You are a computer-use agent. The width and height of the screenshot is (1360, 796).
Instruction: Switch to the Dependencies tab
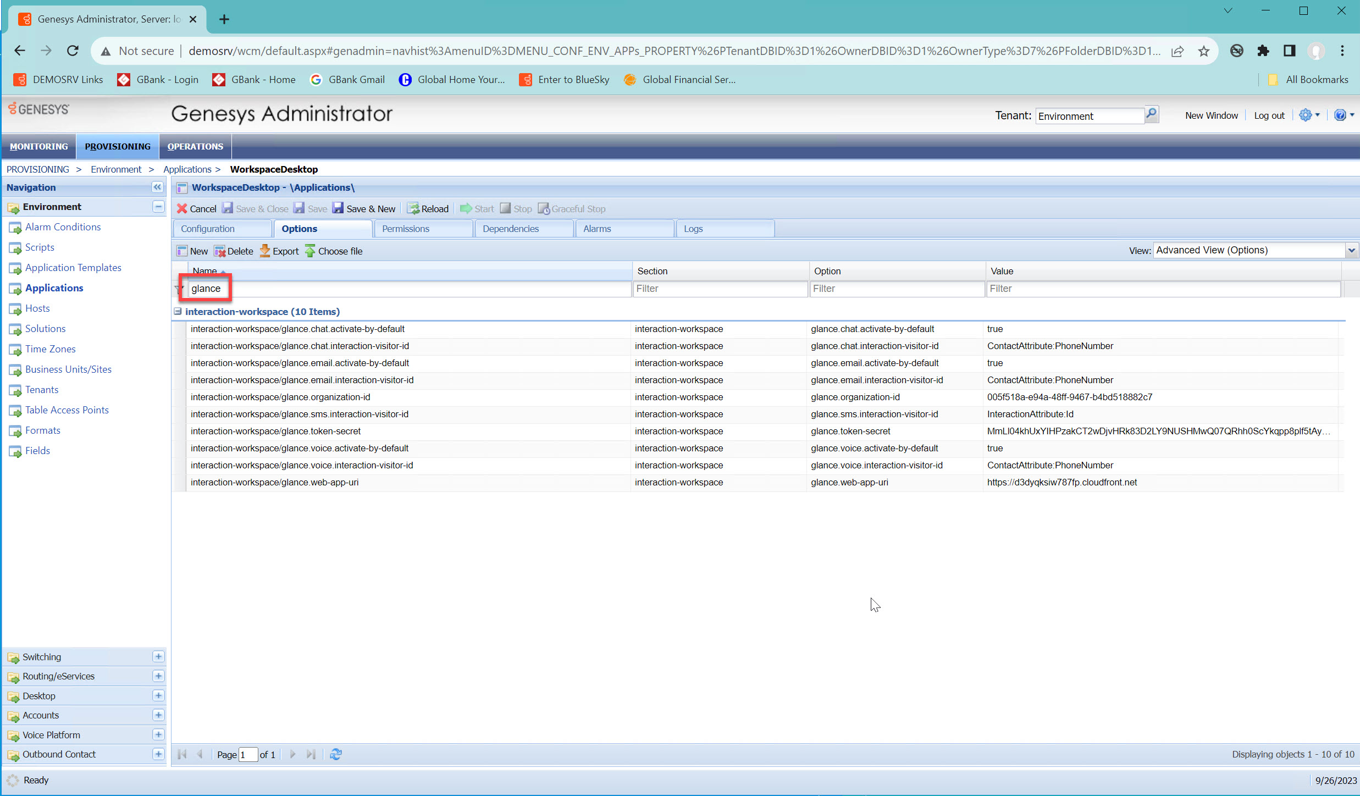point(524,229)
